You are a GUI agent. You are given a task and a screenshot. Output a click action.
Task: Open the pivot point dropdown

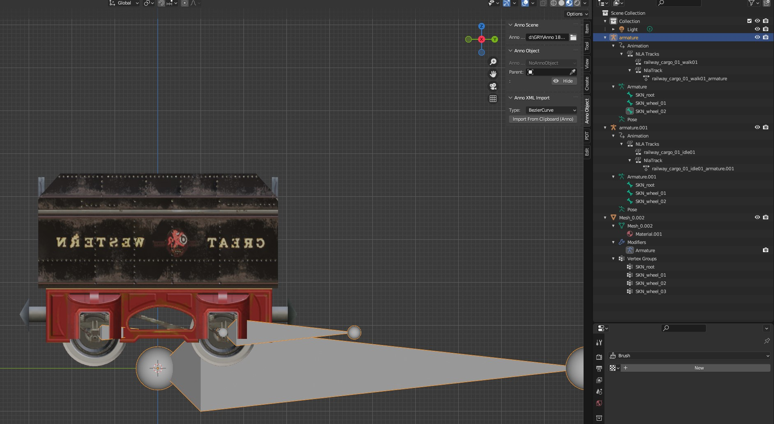click(149, 3)
